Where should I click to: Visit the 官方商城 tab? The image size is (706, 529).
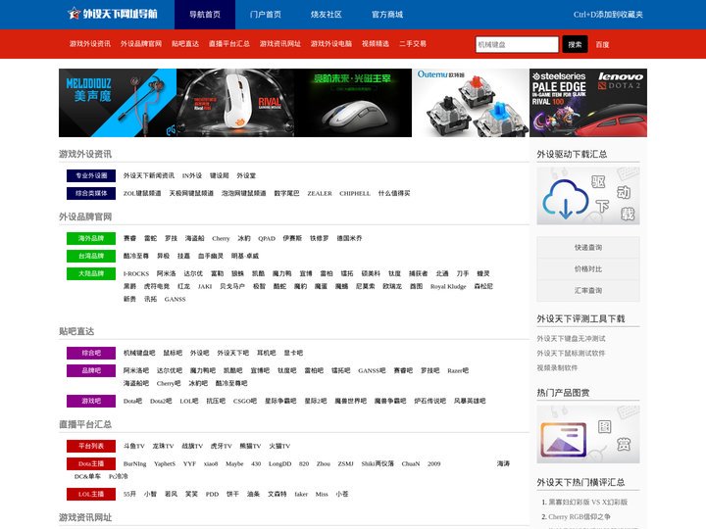(387, 15)
